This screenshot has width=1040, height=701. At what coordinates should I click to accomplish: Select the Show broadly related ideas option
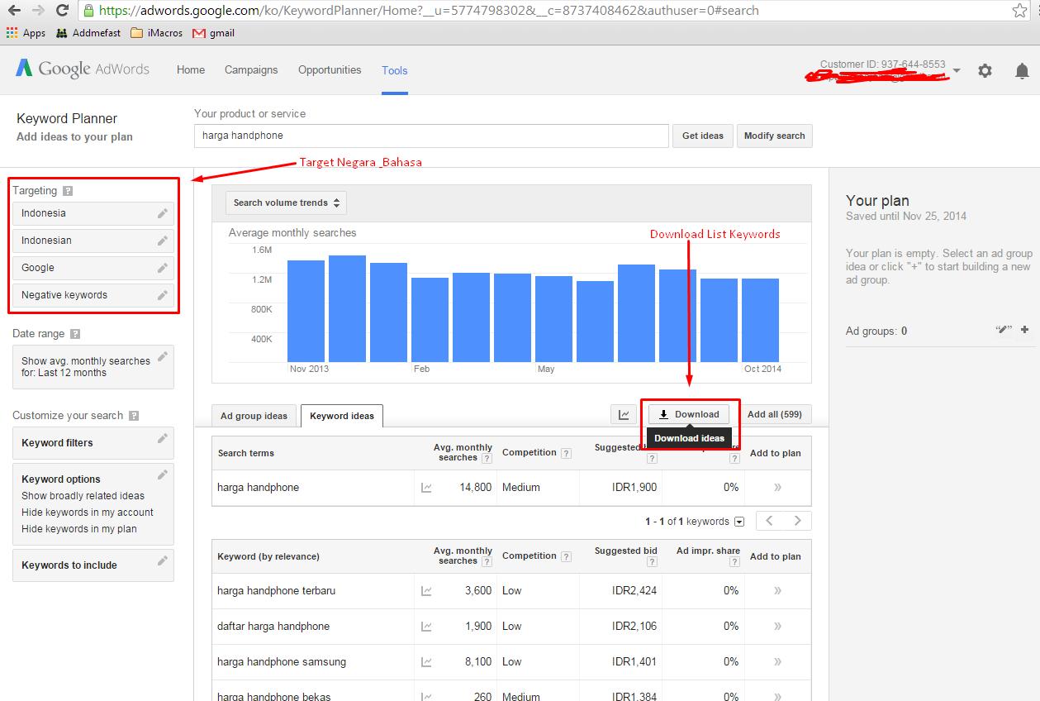point(83,496)
